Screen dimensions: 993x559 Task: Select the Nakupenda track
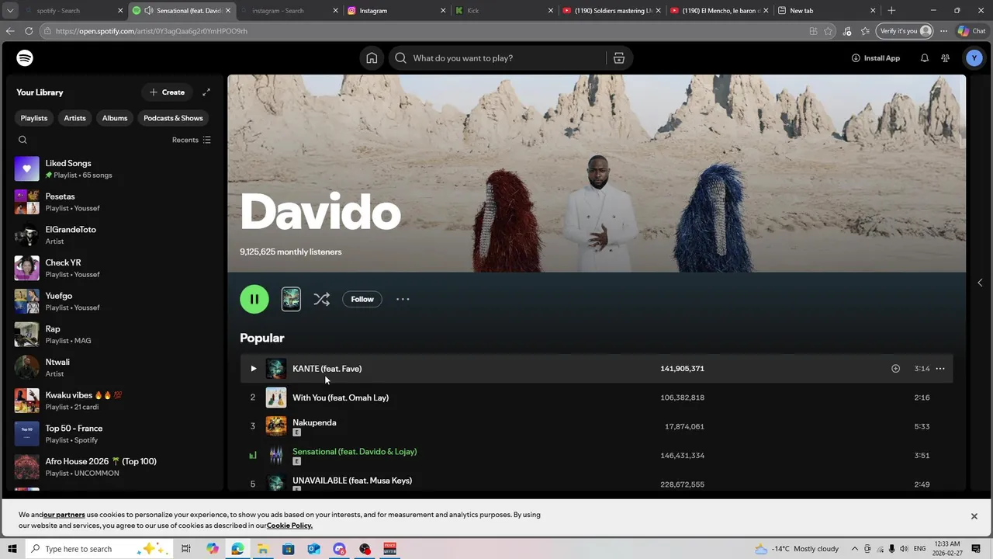click(x=596, y=426)
